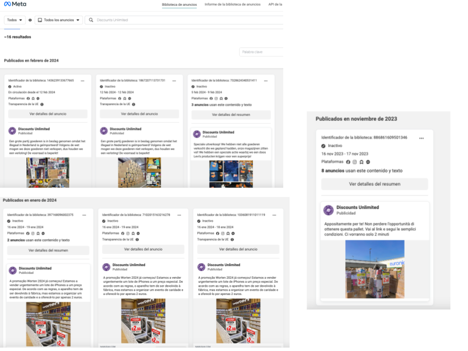
Task: Click Ver detalles del resumen on November 2023 ad
Action: [374, 184]
